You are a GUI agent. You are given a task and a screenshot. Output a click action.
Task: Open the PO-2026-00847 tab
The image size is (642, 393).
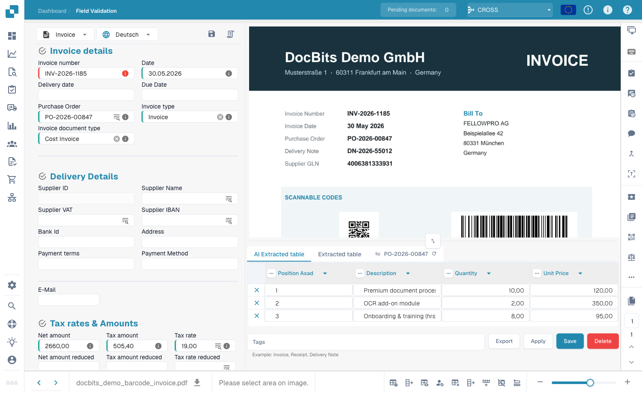[406, 254]
